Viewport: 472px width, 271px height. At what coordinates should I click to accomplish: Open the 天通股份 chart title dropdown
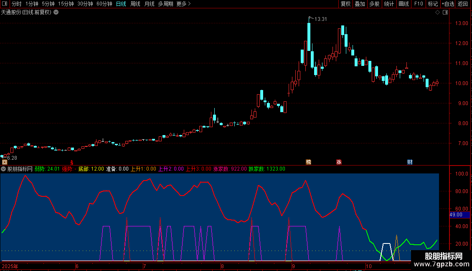[x=56, y=12]
